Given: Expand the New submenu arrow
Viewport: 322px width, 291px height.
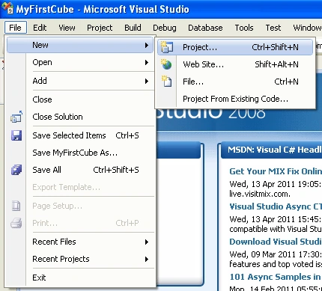Looking at the screenshot, I should [147, 45].
